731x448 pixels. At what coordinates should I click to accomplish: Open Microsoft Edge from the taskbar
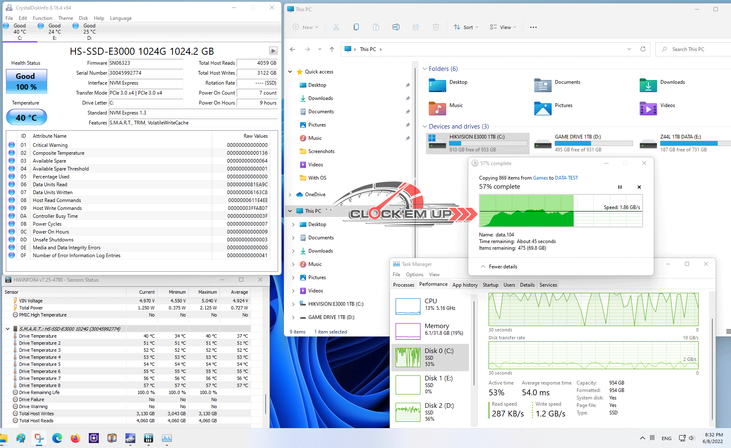click(x=57, y=438)
